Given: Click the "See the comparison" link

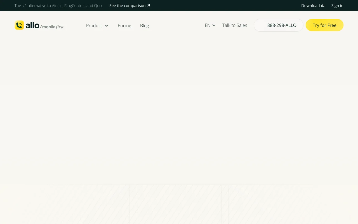Looking at the screenshot, I should 127,6.
